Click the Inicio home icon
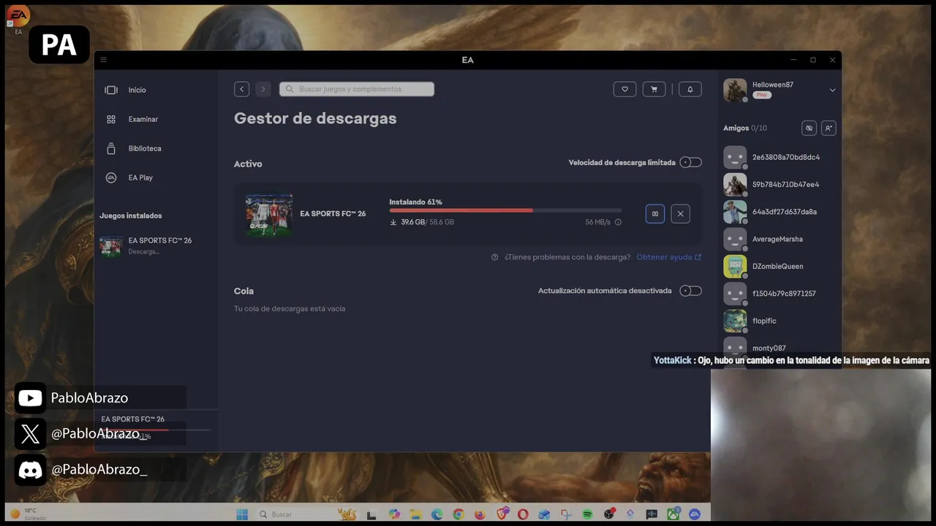This screenshot has width=936, height=526. [x=111, y=90]
